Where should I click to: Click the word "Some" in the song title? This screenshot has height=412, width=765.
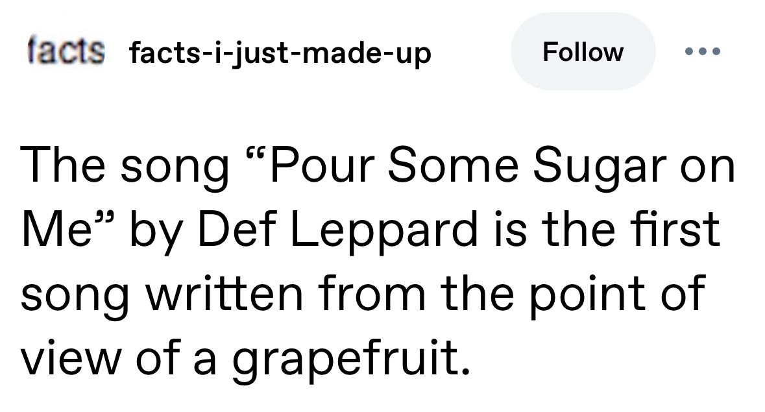[x=455, y=165]
